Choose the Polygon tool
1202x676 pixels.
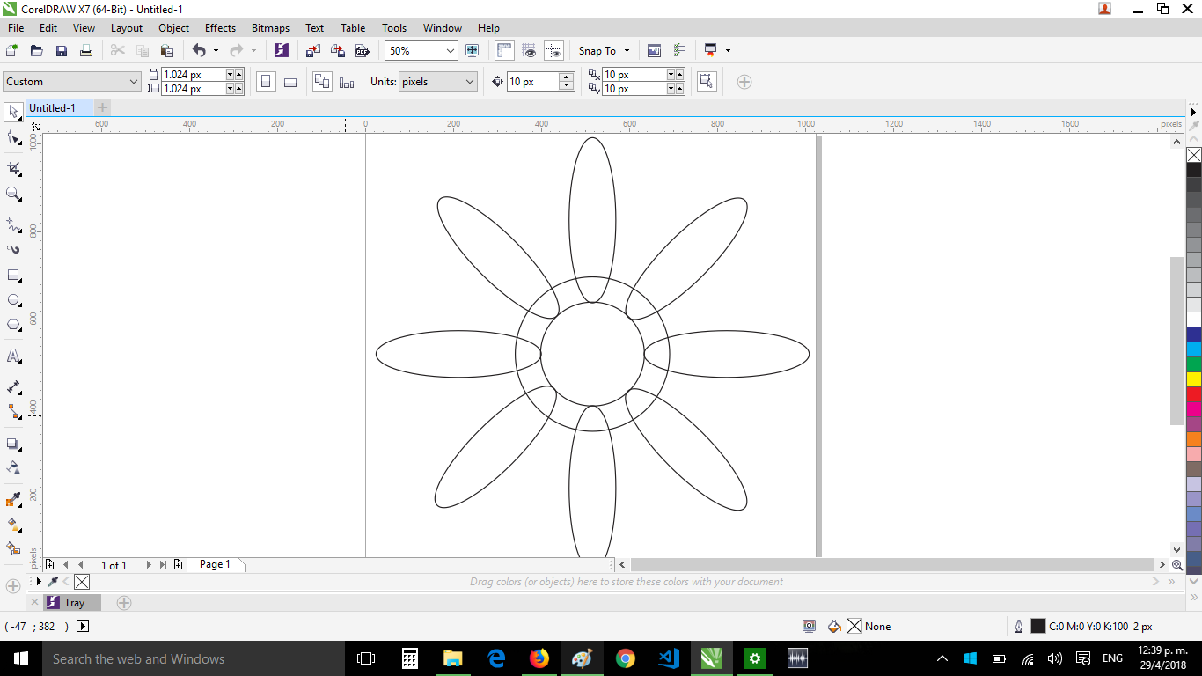point(13,325)
